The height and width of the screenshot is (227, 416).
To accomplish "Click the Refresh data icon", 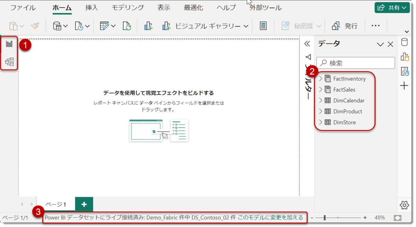I will 127,26.
